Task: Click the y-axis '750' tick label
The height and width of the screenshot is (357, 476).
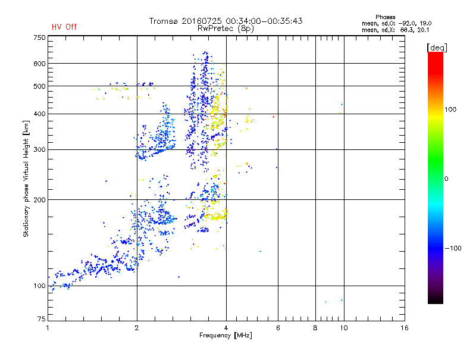Action: click(x=39, y=37)
